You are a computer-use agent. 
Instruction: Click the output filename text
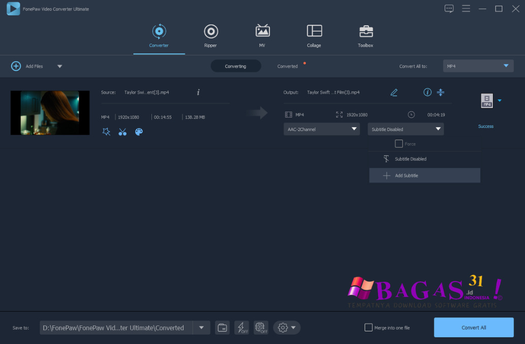(333, 92)
